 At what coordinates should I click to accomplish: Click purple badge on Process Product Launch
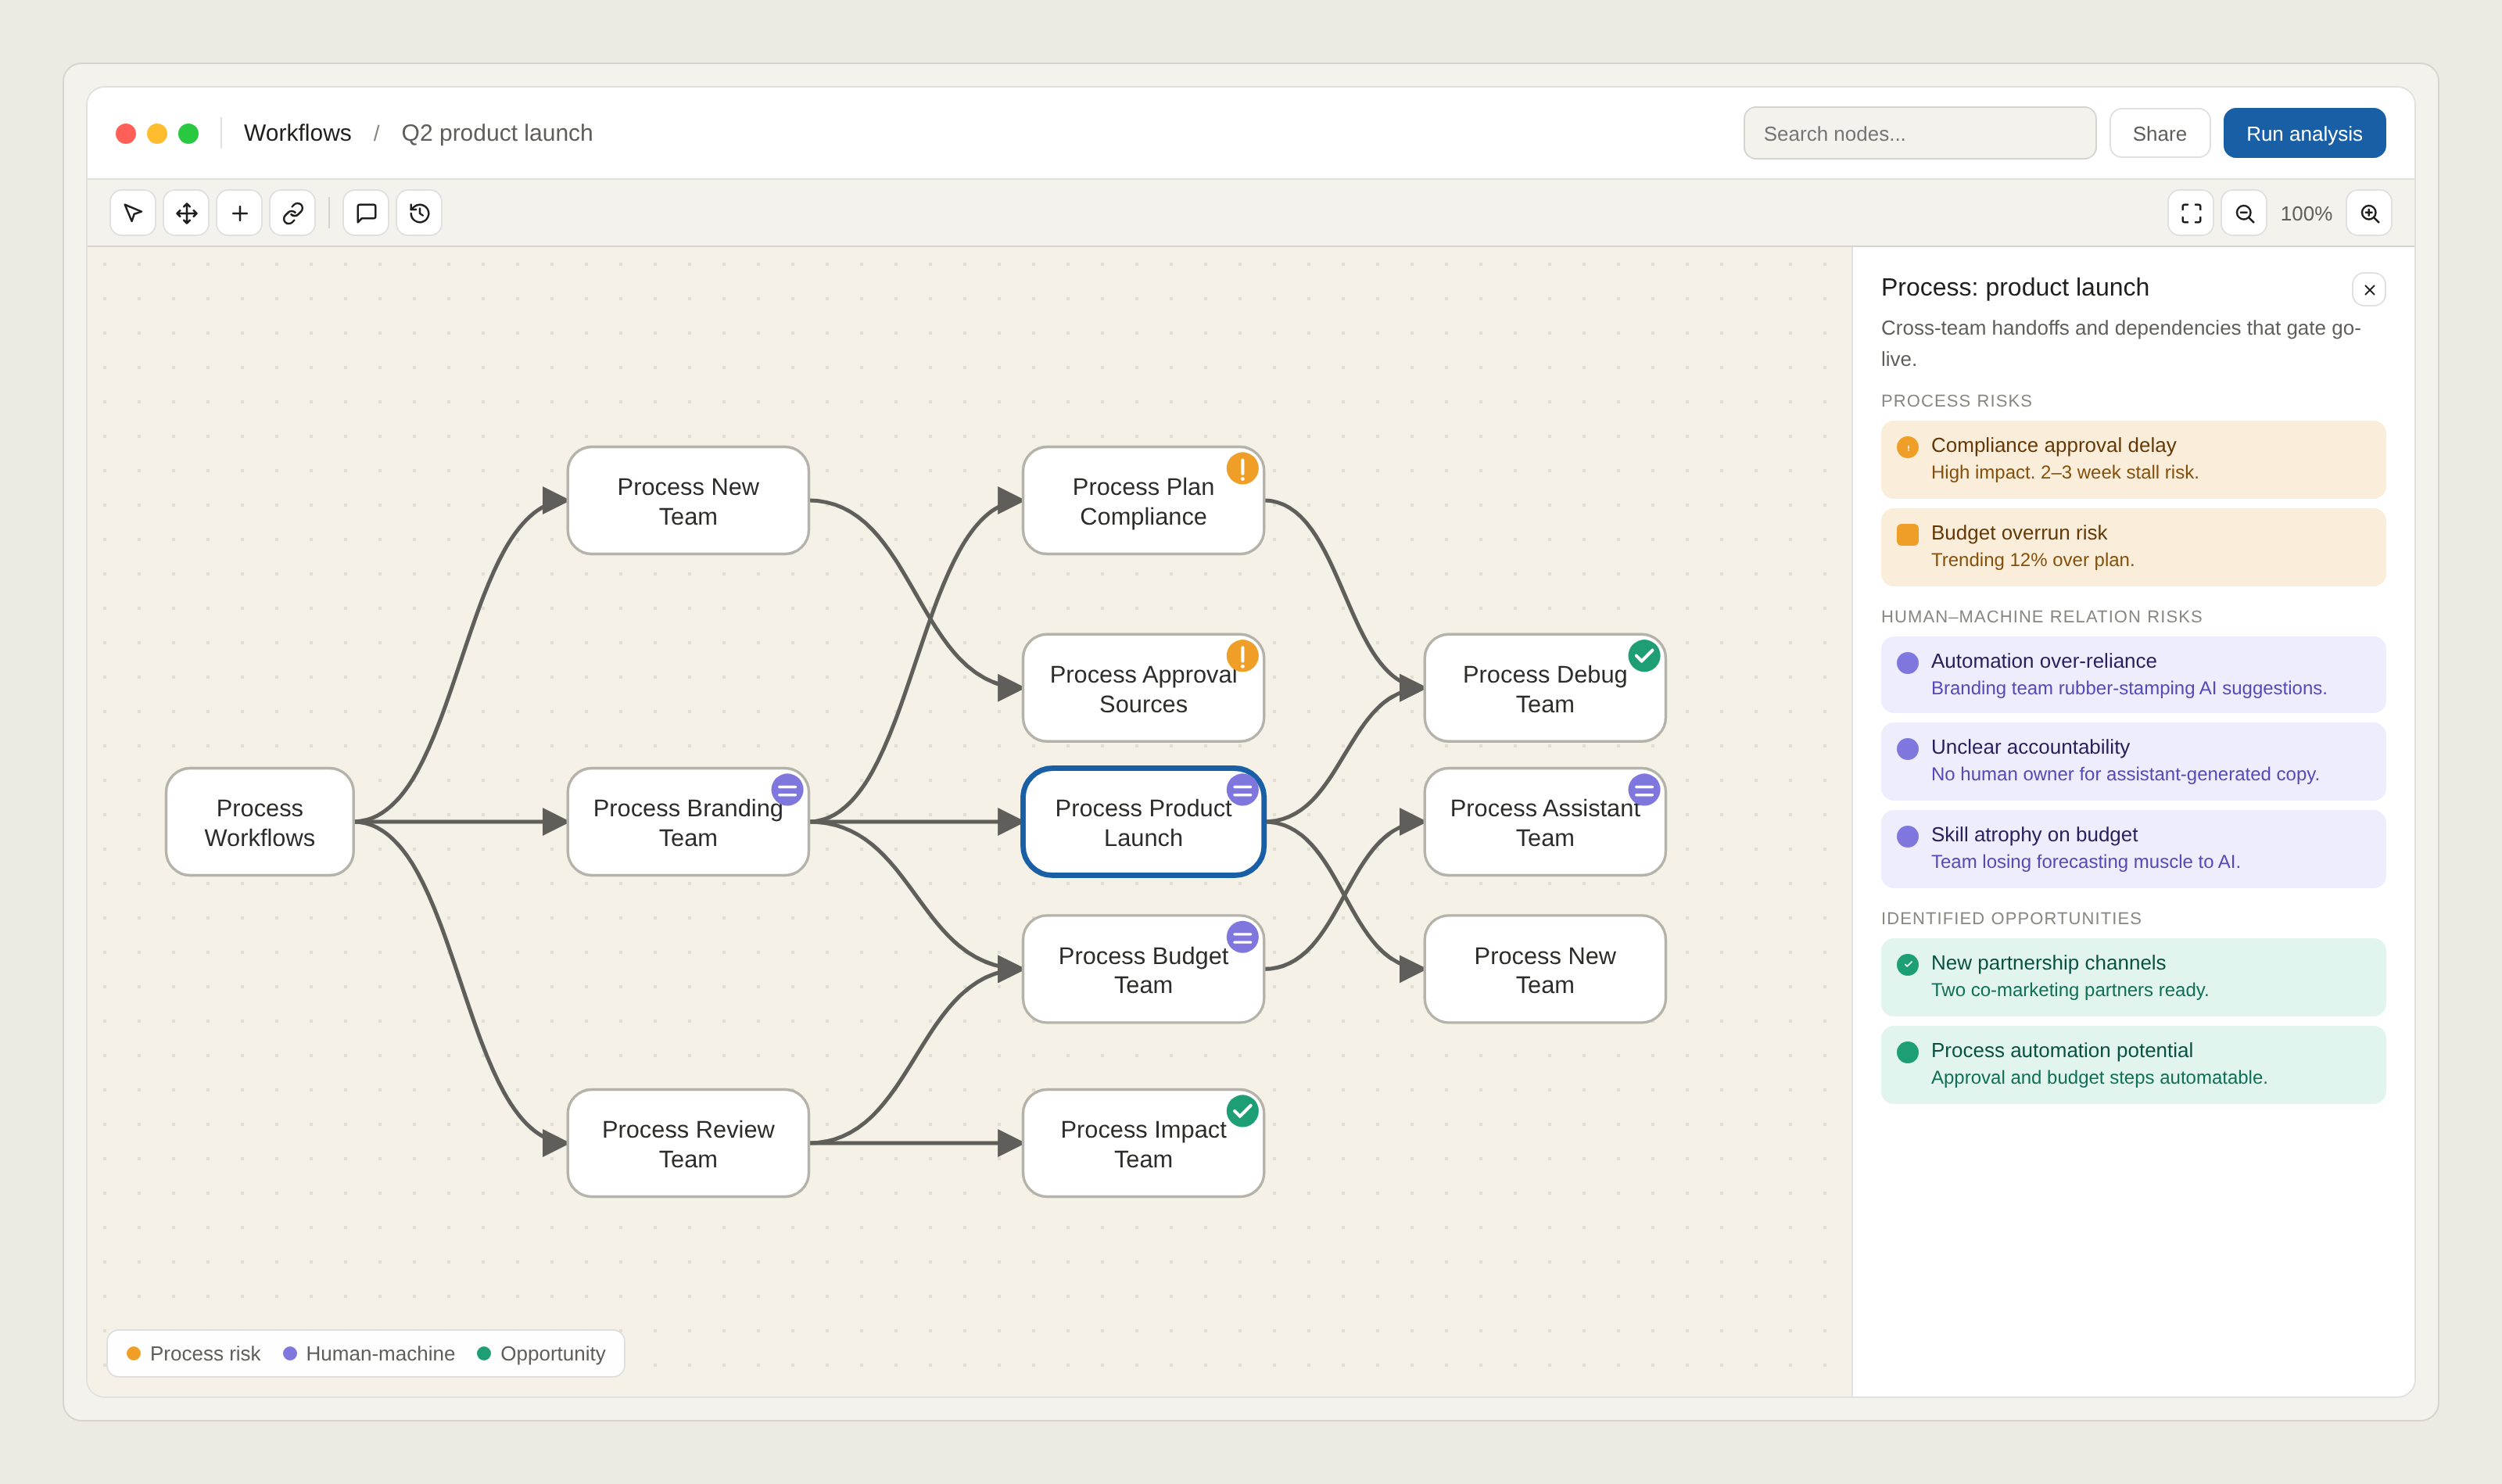1242,790
